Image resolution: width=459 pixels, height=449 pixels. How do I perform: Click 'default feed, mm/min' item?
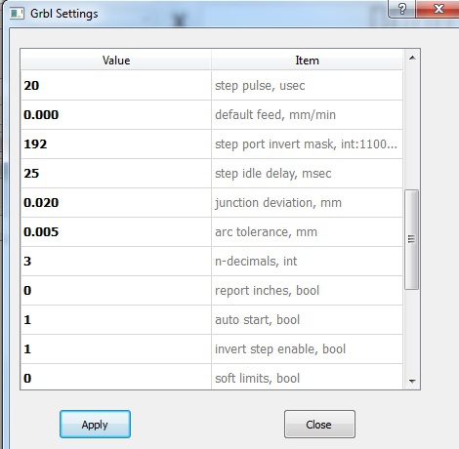(x=308, y=115)
